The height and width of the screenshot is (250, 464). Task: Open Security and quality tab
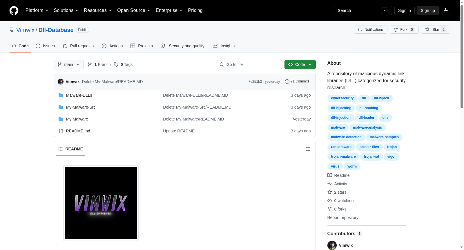(182, 46)
